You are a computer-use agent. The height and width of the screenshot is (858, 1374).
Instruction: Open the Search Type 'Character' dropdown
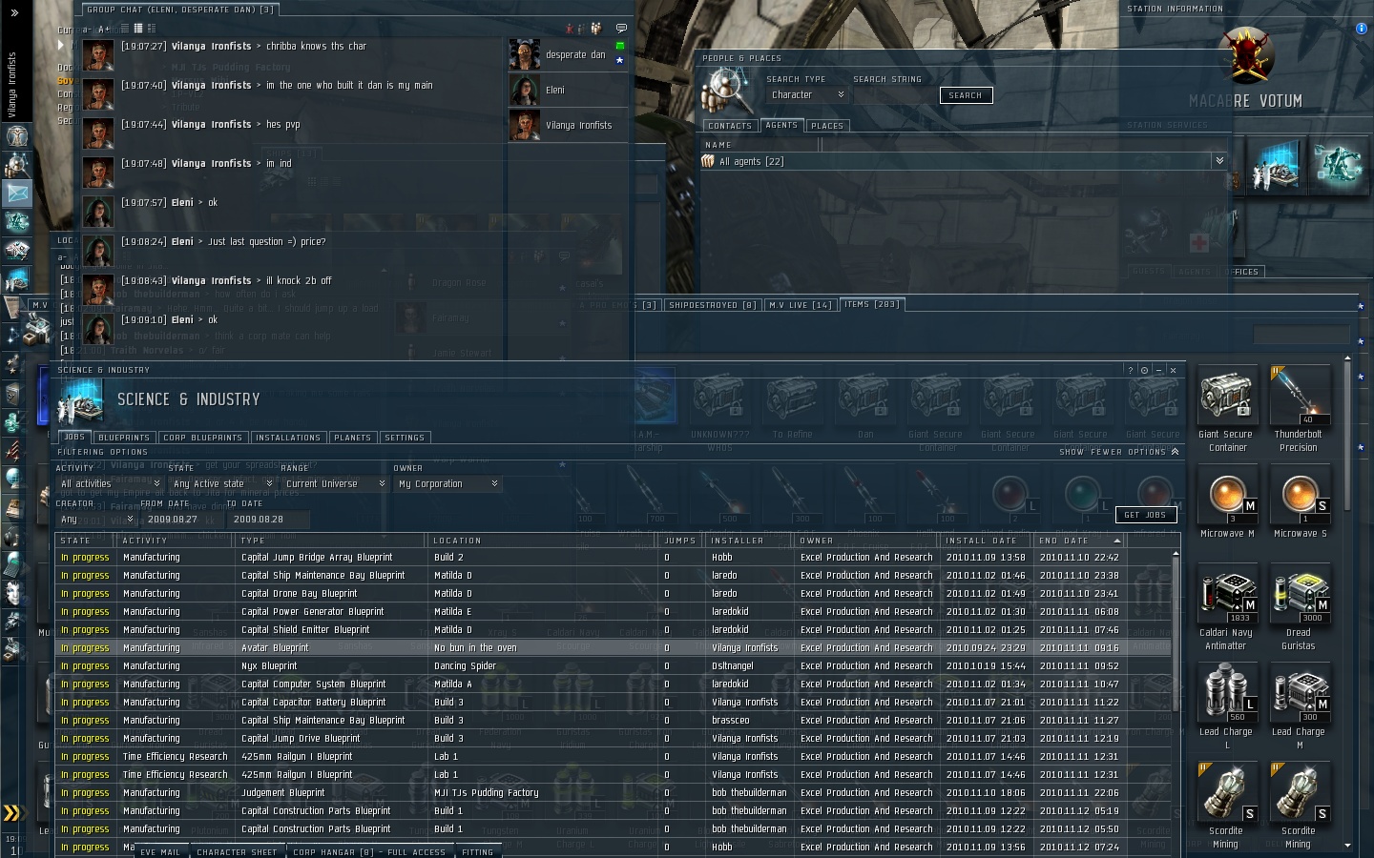click(x=807, y=95)
